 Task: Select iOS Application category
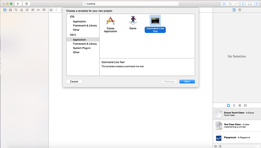tap(79, 21)
